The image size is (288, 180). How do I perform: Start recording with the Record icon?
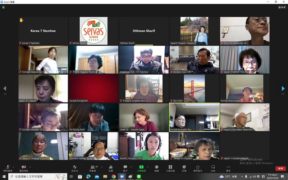pyautogui.click(x=157, y=167)
